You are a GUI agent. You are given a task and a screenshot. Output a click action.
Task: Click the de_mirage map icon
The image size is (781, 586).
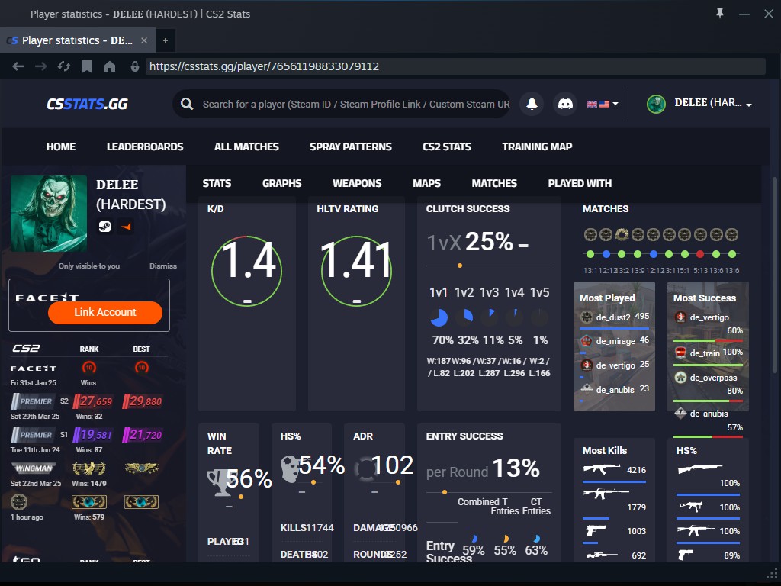click(587, 341)
